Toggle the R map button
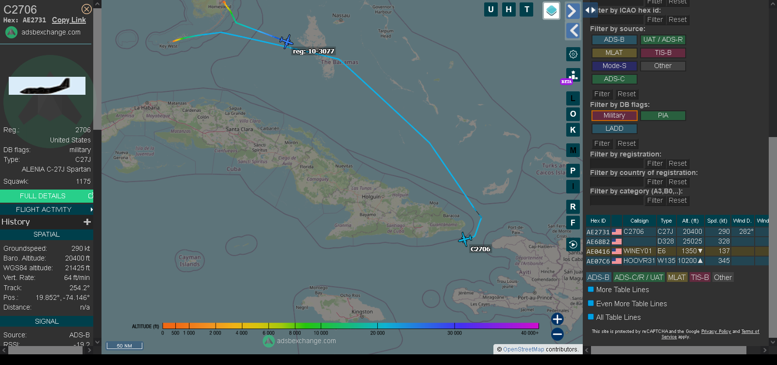 click(573, 207)
